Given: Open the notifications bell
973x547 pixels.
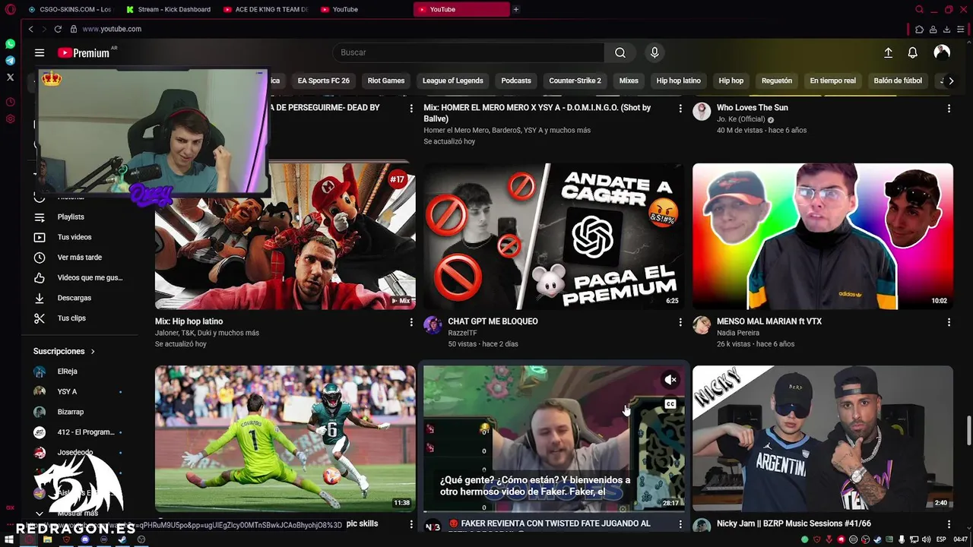Looking at the screenshot, I should point(913,52).
